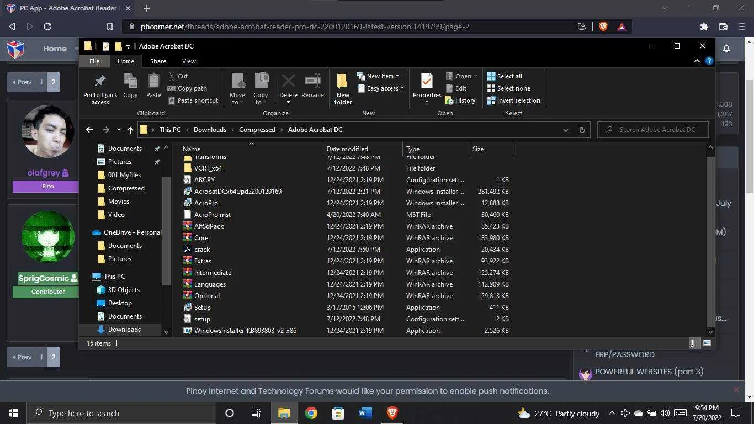Select the crack application file
Screen dimensions: 754x424
point(202,250)
